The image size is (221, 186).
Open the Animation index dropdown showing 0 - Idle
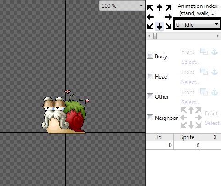[x=197, y=24]
